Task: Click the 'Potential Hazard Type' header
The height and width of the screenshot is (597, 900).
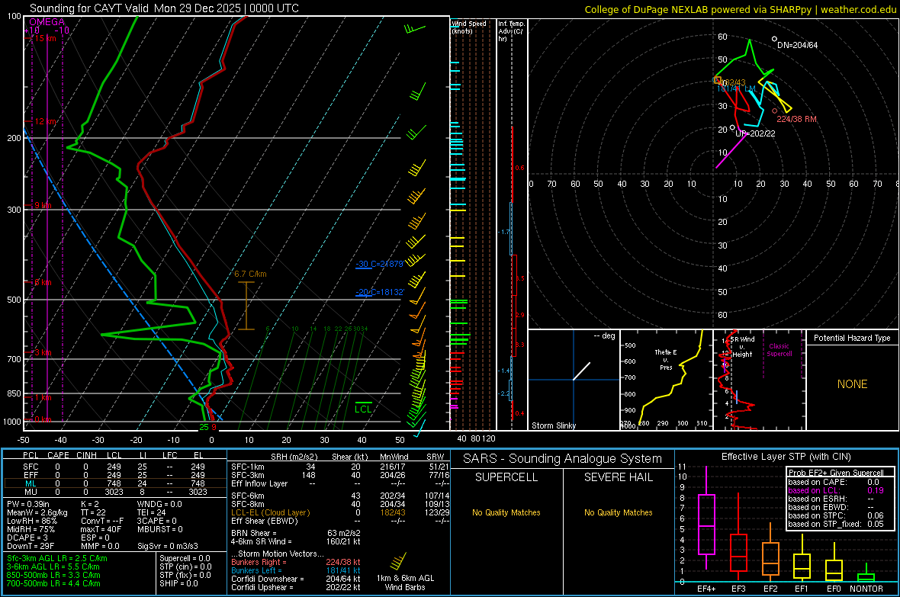Action: 852,338
